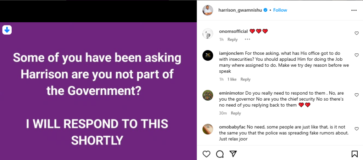Open more options on onomsofficial's comment
The height and width of the screenshot is (160, 363).
click(247, 40)
